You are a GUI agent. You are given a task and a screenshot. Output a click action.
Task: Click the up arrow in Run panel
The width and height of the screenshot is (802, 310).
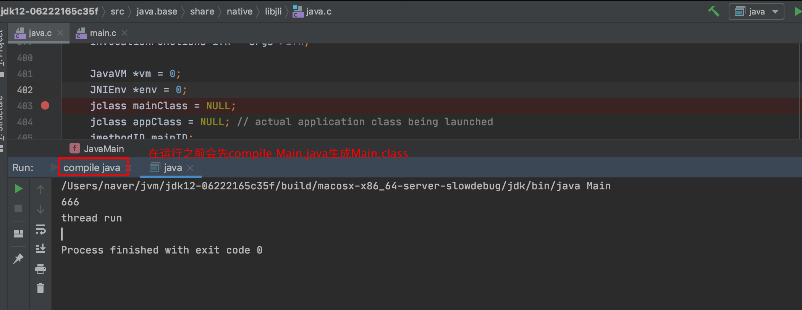(40, 189)
